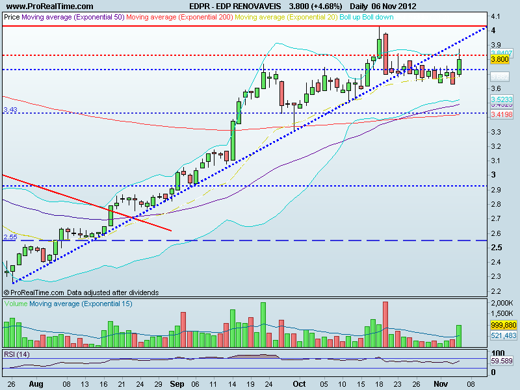Click the 3.2 price axis label
The height and width of the screenshot is (390, 520).
496,146
